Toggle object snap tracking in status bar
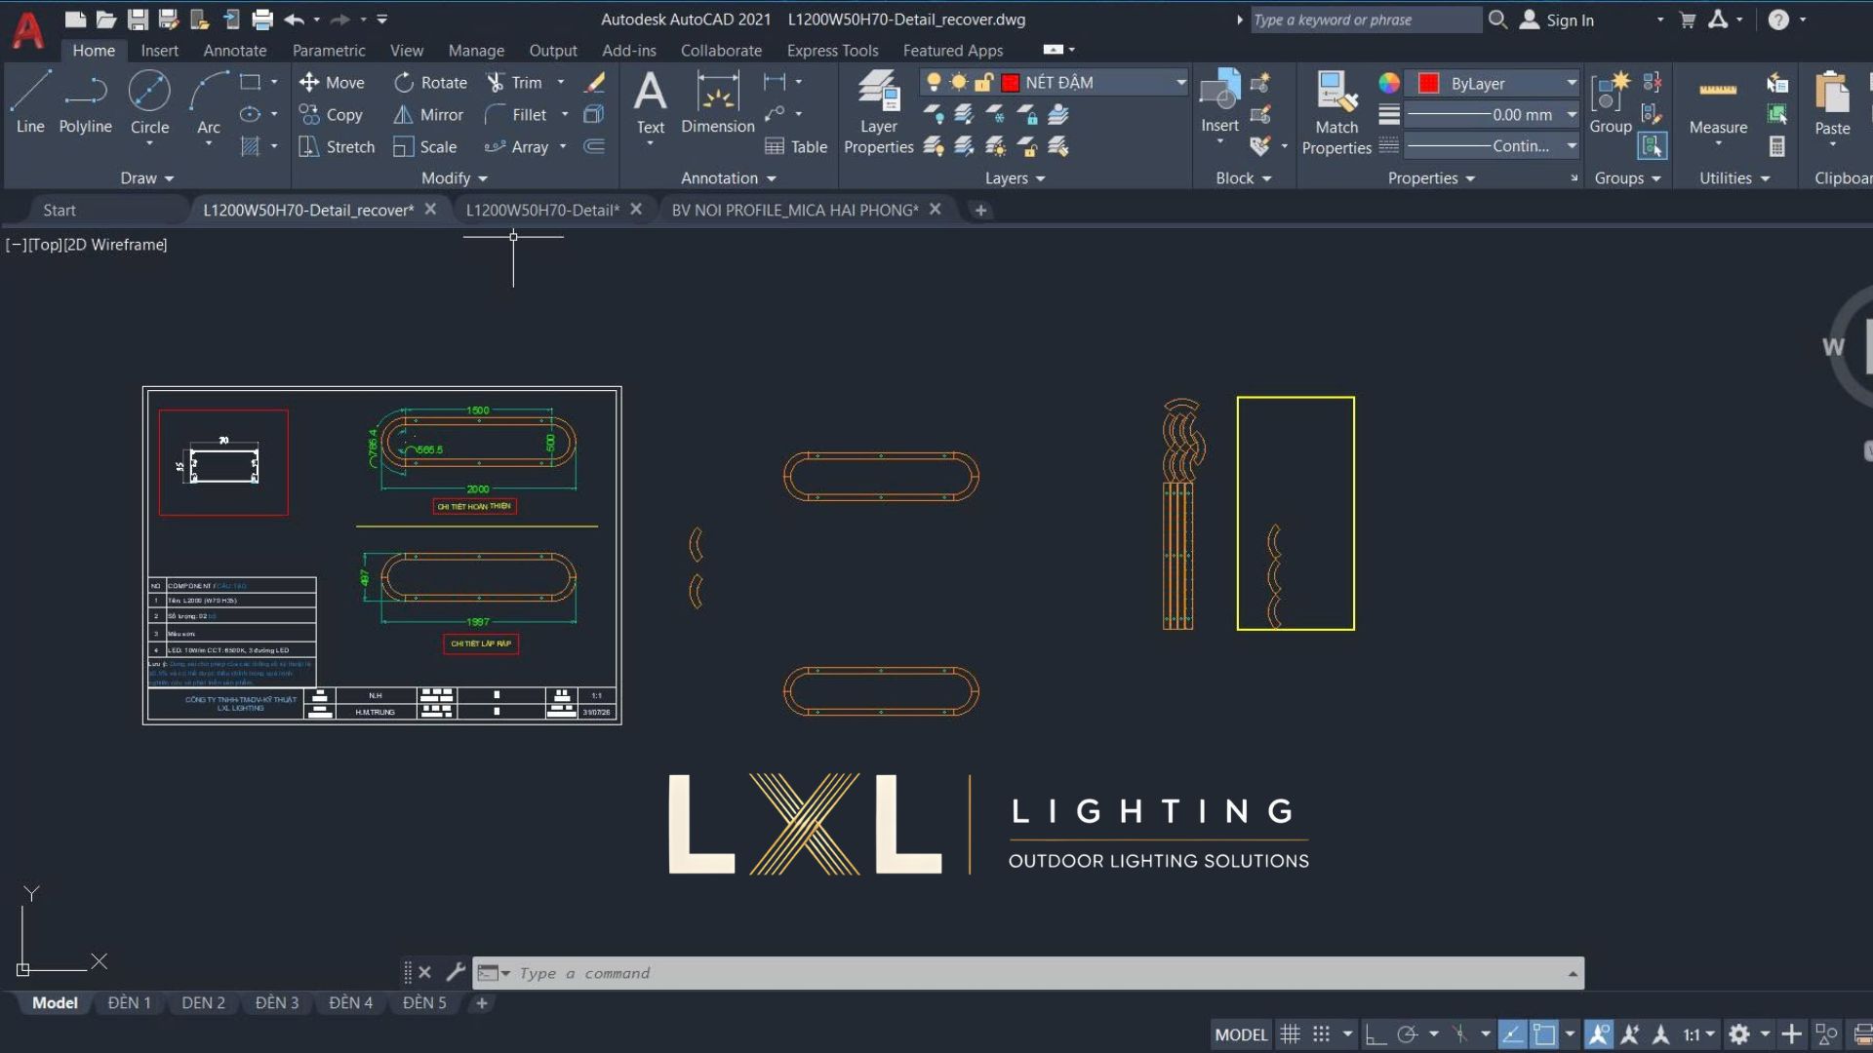The width and height of the screenshot is (1873, 1053). [x=1512, y=1034]
